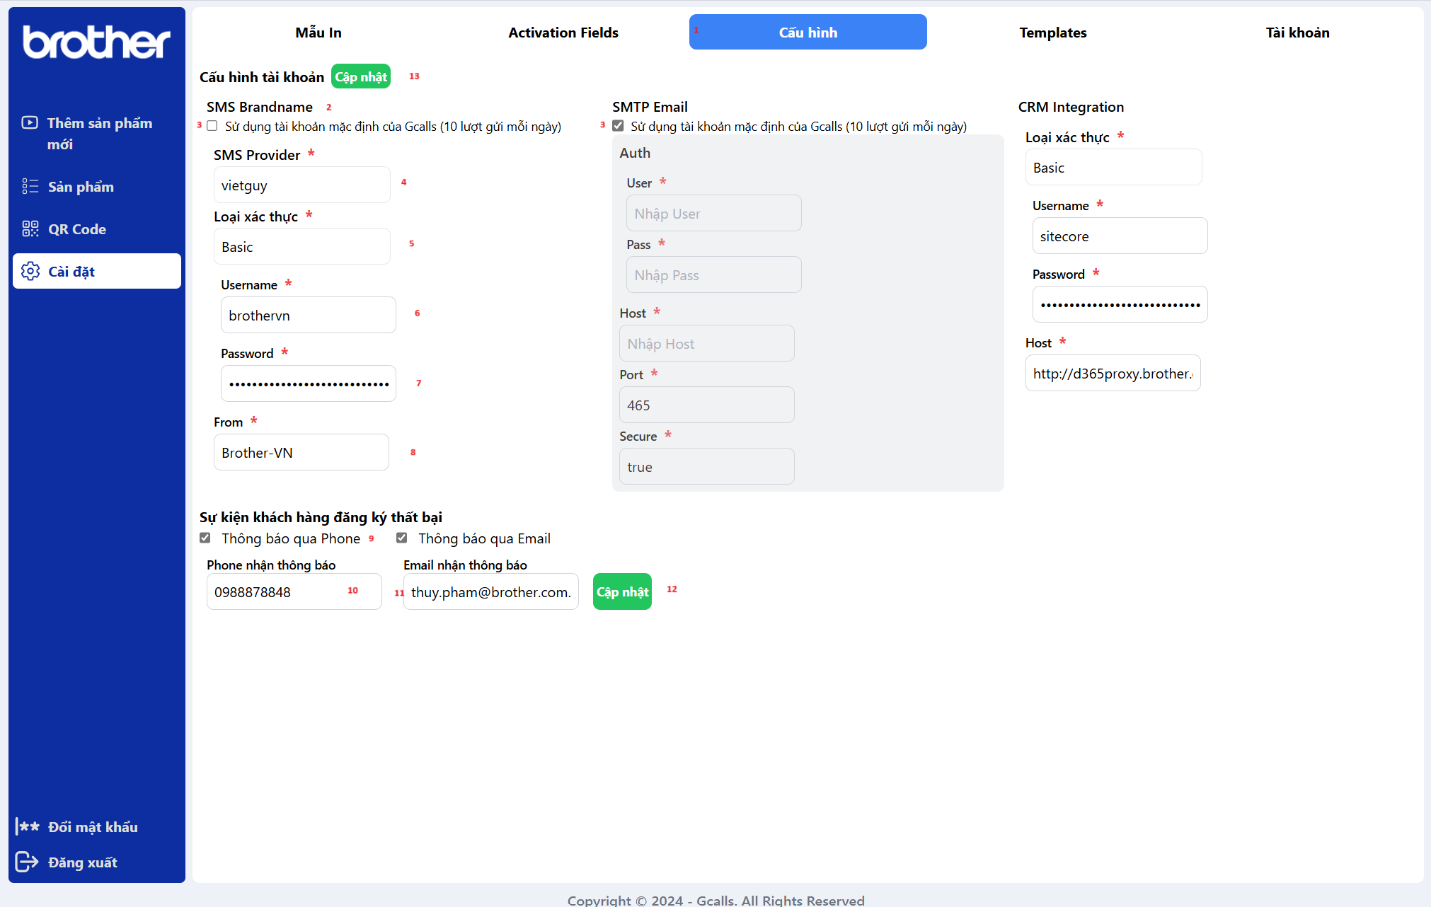Click Cập nhật beside notification email field

tap(621, 591)
